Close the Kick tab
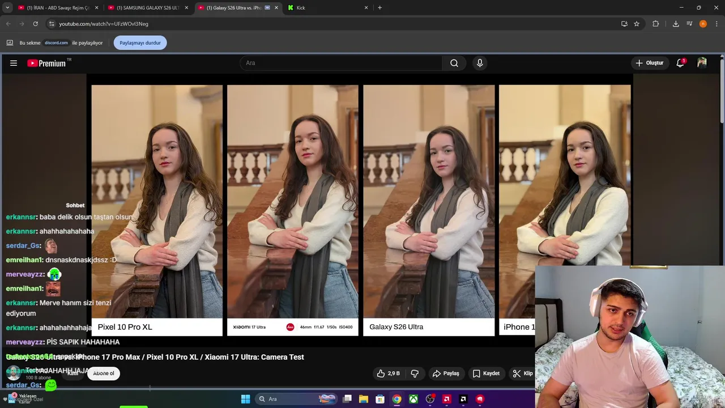725x408 pixels. [366, 8]
